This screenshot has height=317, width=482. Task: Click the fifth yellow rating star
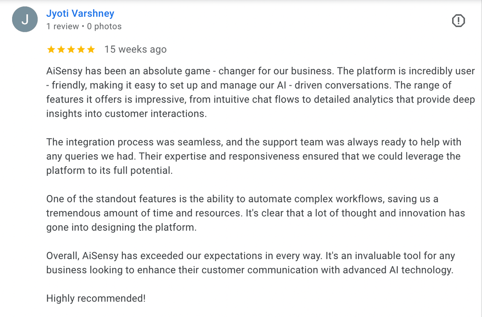pyautogui.click(x=91, y=50)
